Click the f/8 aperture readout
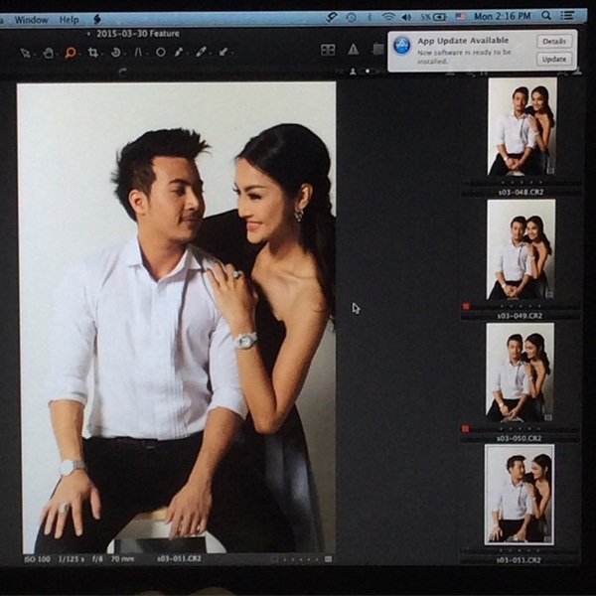 click(x=97, y=559)
